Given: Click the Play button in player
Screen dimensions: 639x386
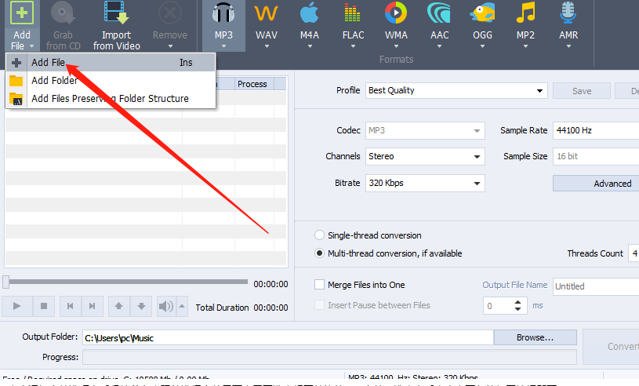Looking at the screenshot, I should [16, 306].
